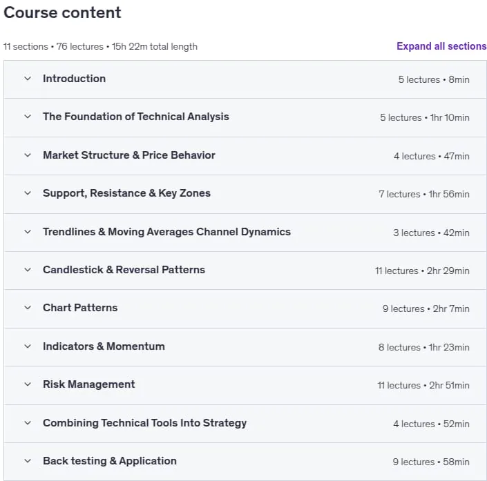
Task: Click the 9 lectures 58min summary text
Action: pyautogui.click(x=431, y=462)
